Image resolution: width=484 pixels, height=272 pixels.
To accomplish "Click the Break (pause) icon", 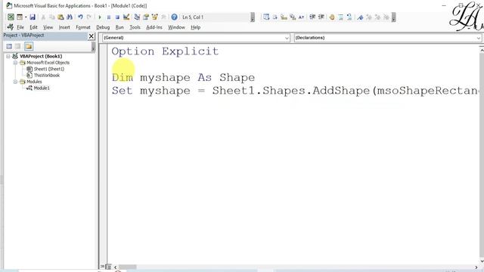I will (109, 17).
